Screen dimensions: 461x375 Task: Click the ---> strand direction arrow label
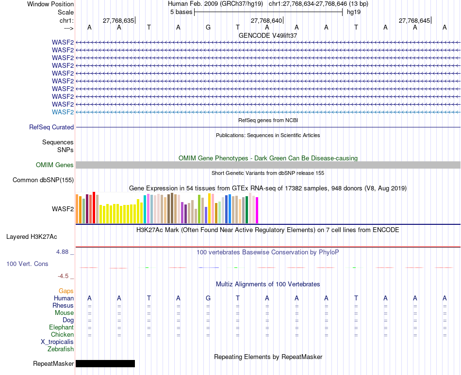click(69, 28)
